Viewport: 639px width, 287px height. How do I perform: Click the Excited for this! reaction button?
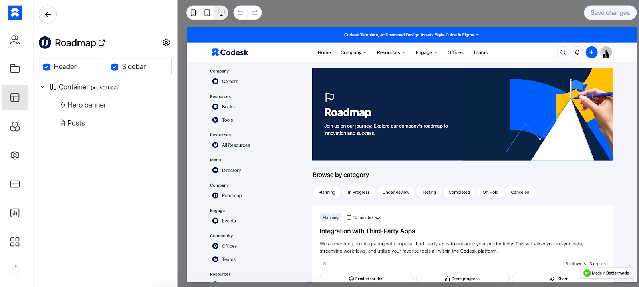[367, 278]
